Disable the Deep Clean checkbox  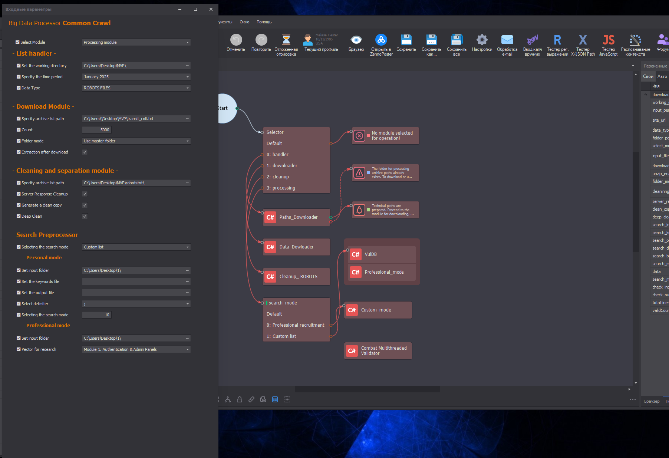tap(85, 216)
